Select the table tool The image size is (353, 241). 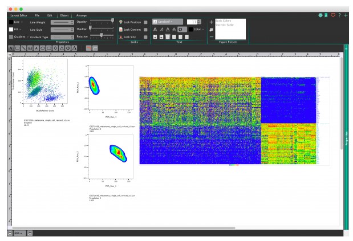30,48
